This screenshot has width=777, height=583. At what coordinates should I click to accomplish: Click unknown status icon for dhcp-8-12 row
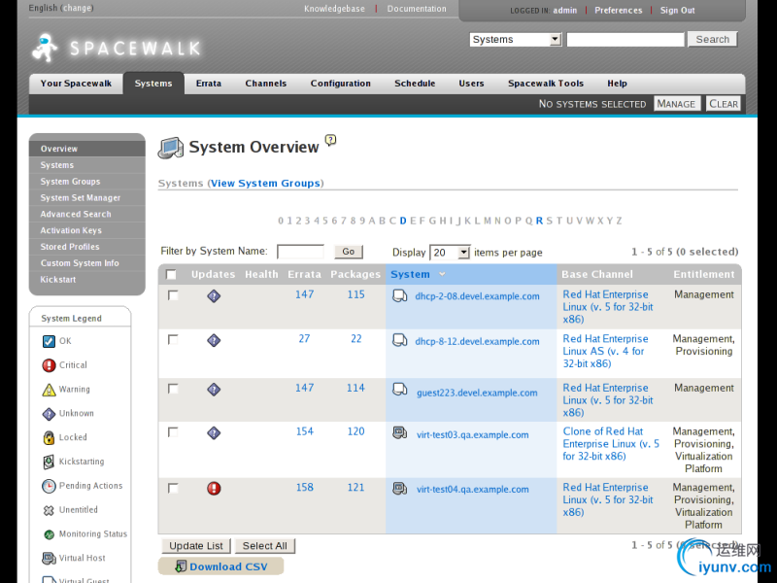coord(214,341)
